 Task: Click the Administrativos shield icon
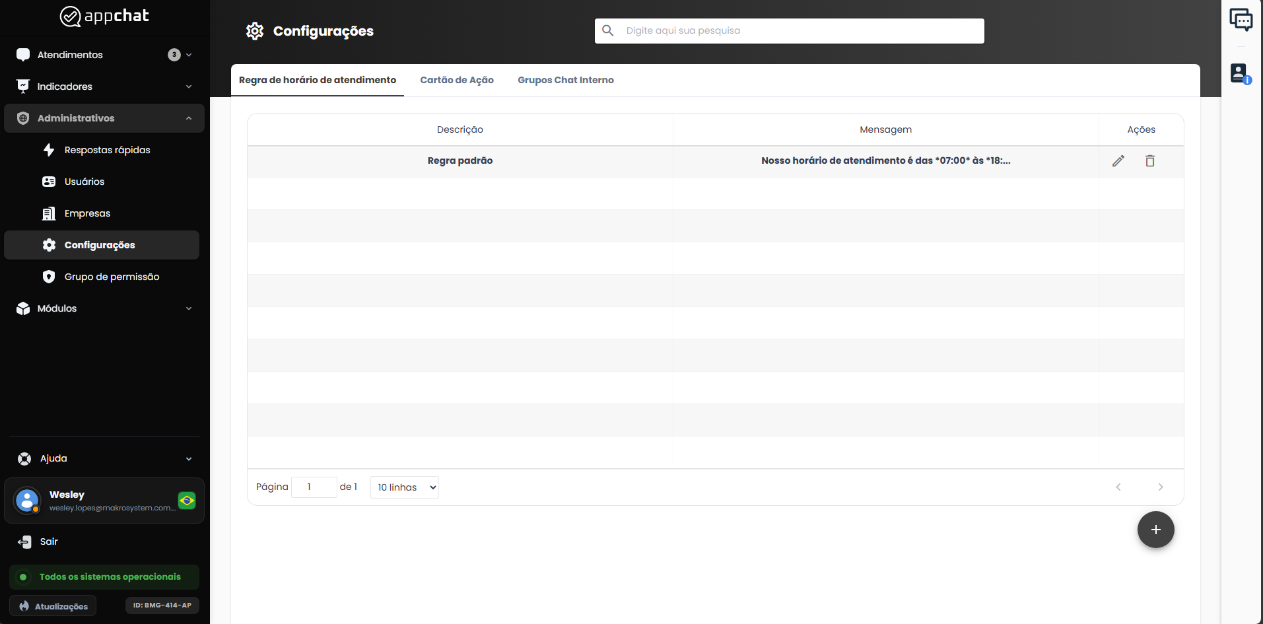point(23,118)
